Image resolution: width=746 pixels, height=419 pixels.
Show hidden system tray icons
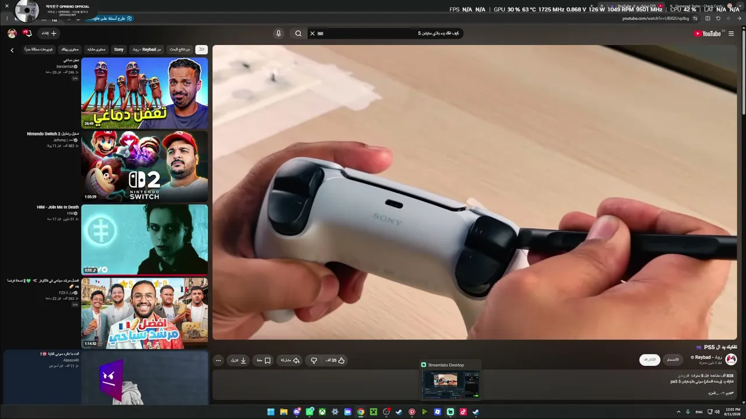[x=678, y=412]
